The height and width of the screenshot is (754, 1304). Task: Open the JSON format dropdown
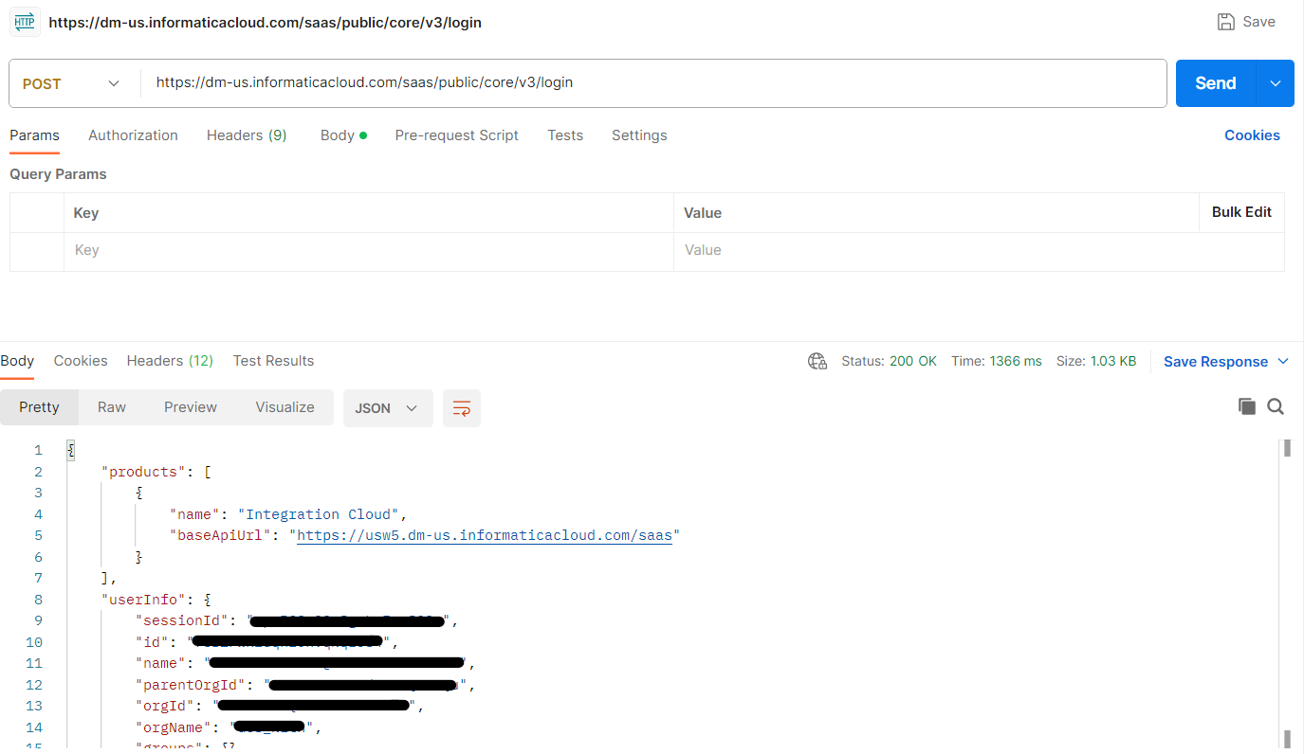pos(388,408)
